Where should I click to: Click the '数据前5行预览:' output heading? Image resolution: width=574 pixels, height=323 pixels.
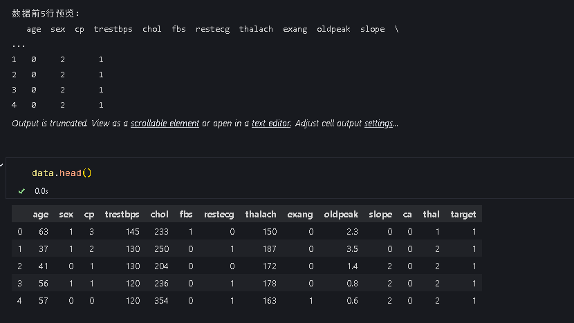pos(46,14)
